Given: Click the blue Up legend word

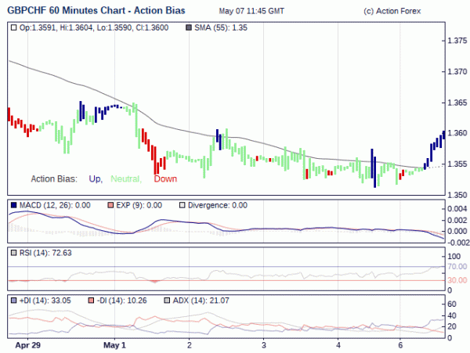Looking at the screenshot, I should [x=96, y=179].
